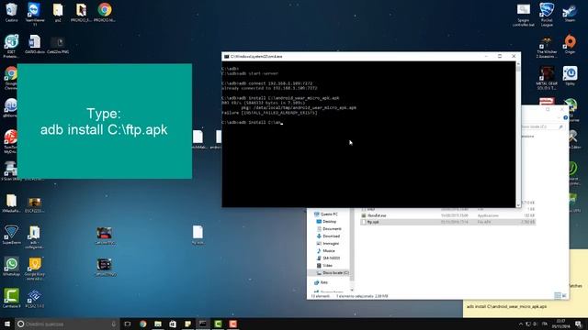Open the red recorder taskbar icon
Image resolution: width=588 pixels, height=330 pixels.
point(232,324)
